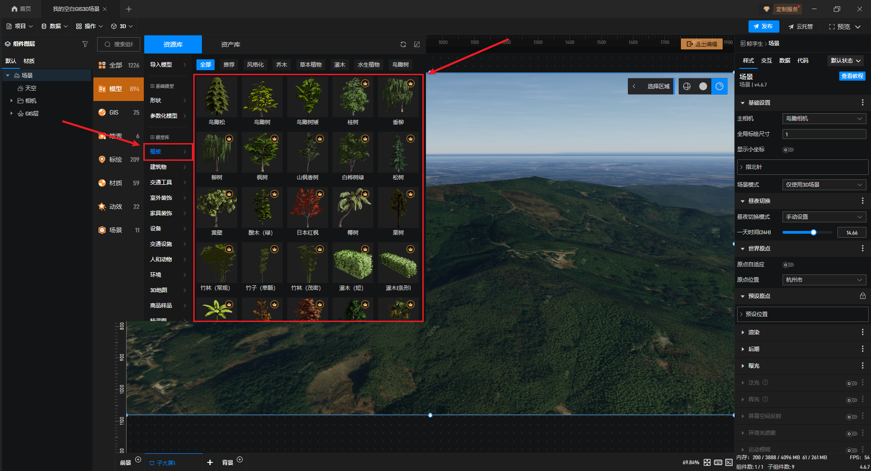Select the solid sphere shading mode icon
The image size is (871, 471).
coord(703,87)
